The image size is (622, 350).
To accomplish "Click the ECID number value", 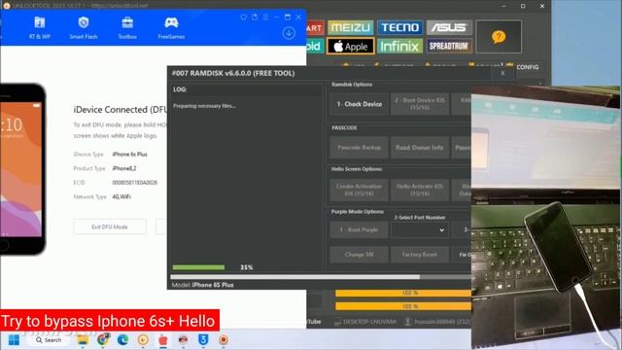I will pos(135,183).
